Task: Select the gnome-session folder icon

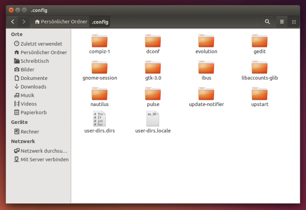Action: coord(100,67)
